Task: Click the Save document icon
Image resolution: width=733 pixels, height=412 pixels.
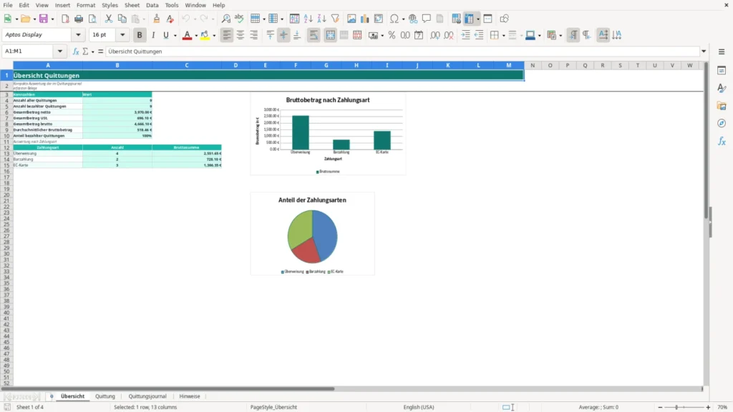Action: (x=44, y=19)
